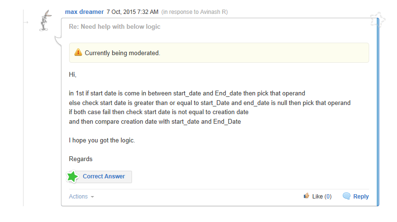
Task: Open max dreamer's Bugs Bunny avatar
Action: tap(45, 21)
